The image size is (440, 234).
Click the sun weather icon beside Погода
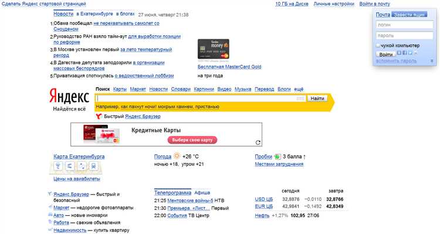(x=177, y=156)
